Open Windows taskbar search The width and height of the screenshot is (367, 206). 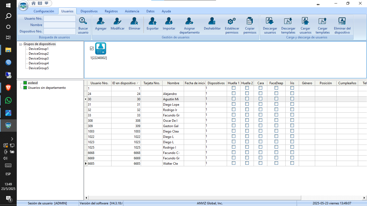pos(8,16)
